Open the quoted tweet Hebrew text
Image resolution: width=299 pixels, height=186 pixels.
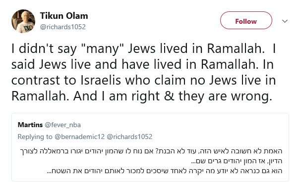(151, 161)
